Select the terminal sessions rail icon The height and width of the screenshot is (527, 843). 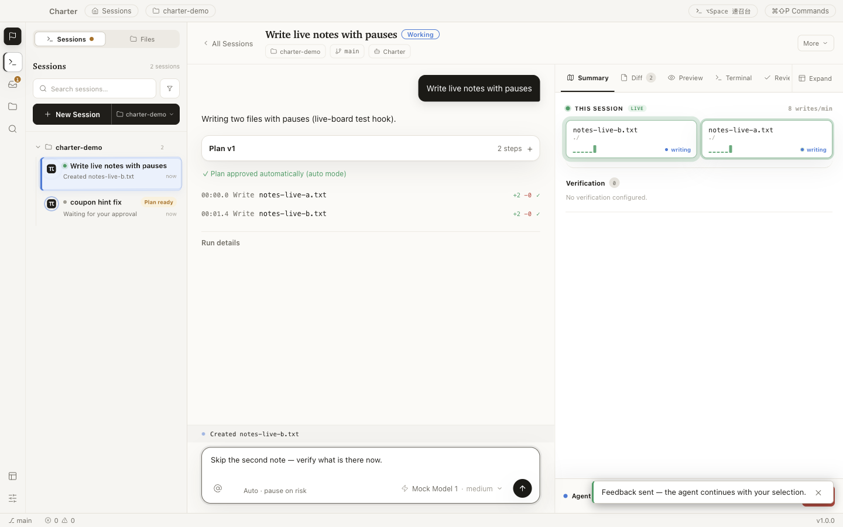pyautogui.click(x=12, y=61)
